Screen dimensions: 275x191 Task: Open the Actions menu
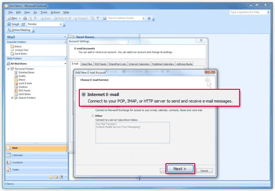[55, 12]
